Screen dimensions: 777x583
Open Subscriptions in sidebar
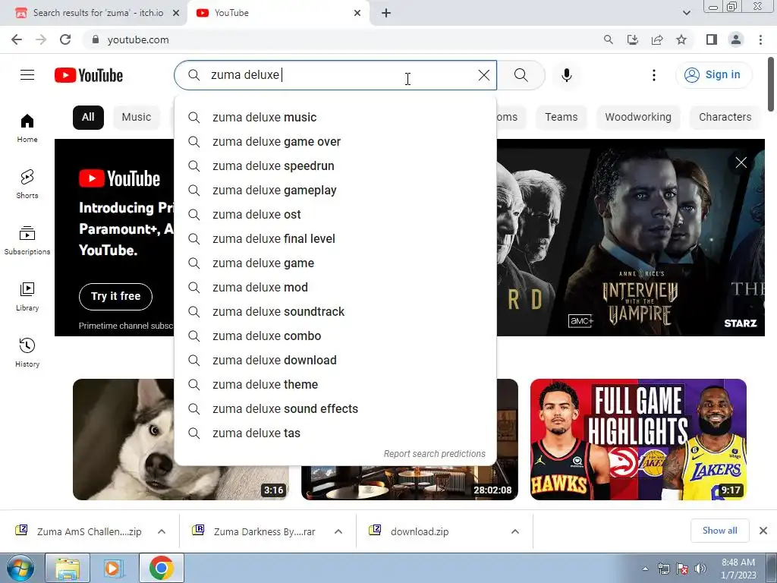coord(27,241)
